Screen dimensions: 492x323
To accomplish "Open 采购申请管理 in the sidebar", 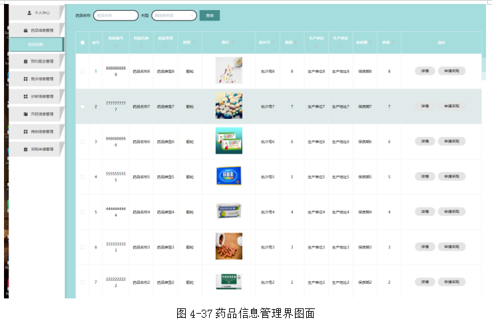I will pos(36,149).
